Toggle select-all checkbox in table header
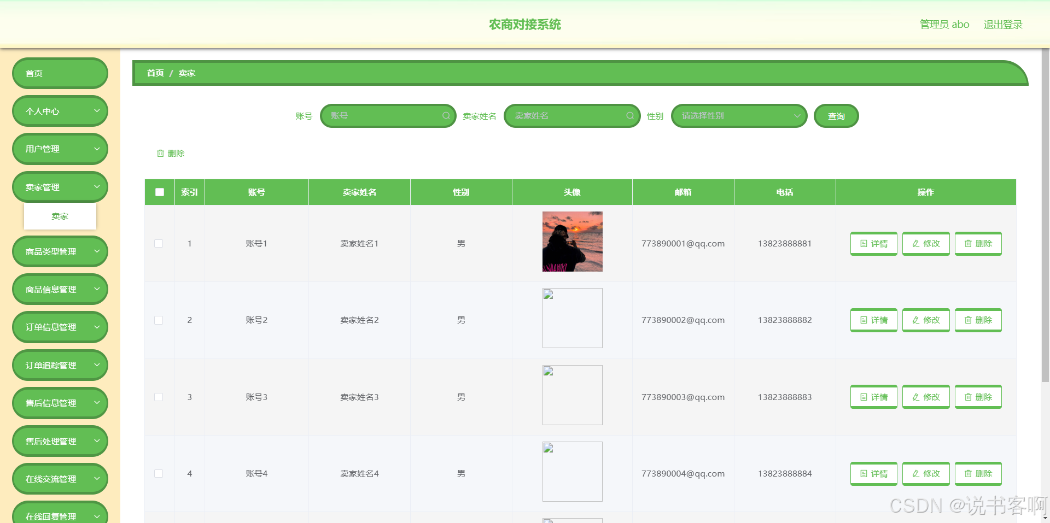 pyautogui.click(x=160, y=192)
